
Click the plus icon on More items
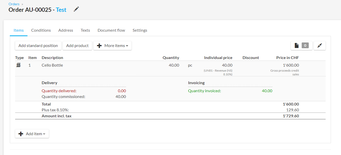[x=99, y=46]
